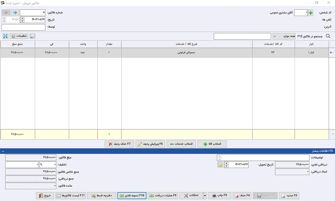
Task: Click the فی column header
Action: [52, 44]
